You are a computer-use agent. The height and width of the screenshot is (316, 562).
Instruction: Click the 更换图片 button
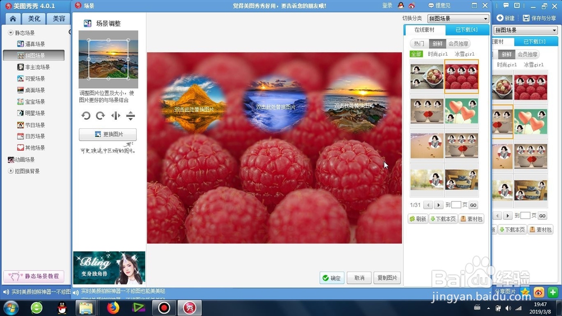107,134
